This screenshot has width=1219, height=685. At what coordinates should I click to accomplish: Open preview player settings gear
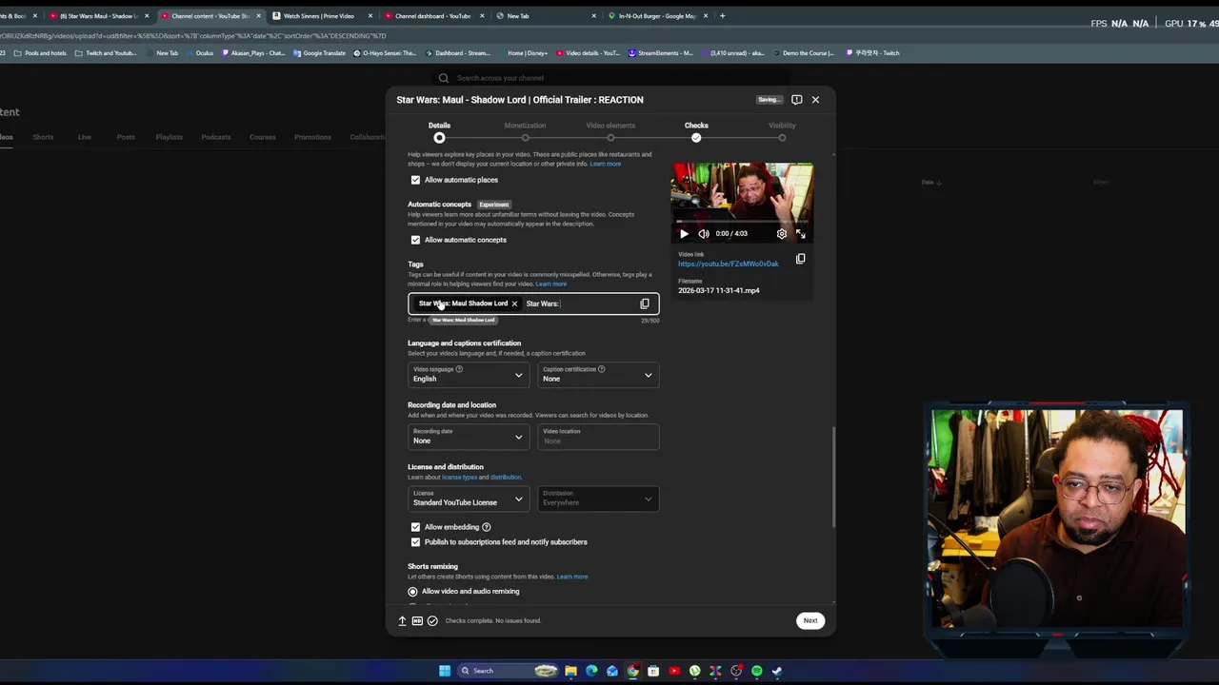click(782, 233)
